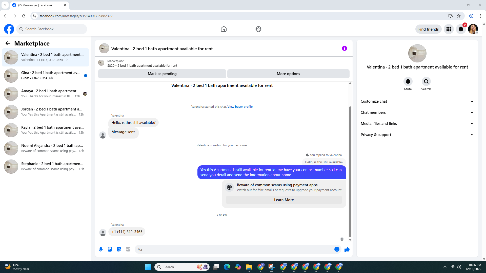Image resolution: width=486 pixels, height=273 pixels.
Task: Open the account profile picture menu
Action: click(x=473, y=29)
